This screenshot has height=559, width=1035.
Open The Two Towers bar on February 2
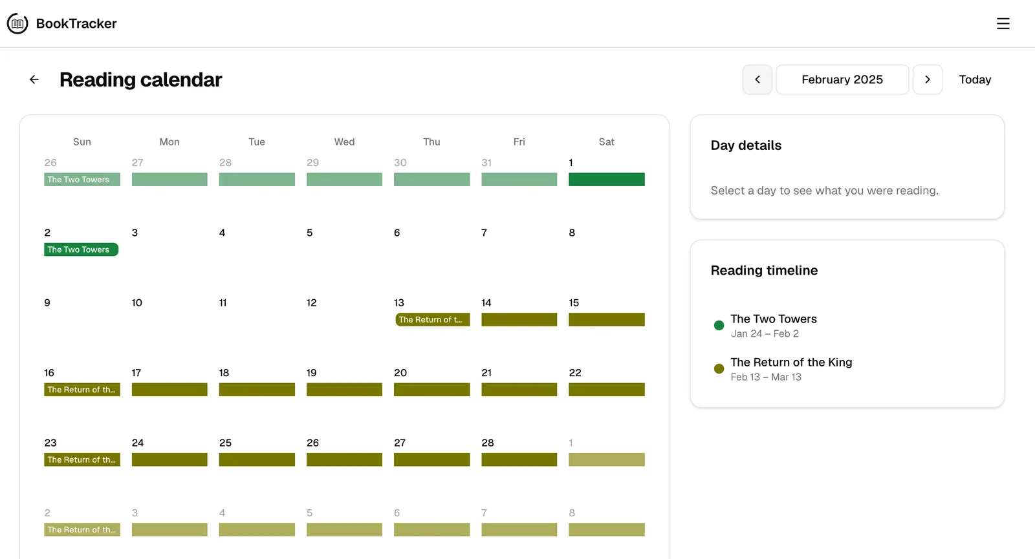81,249
